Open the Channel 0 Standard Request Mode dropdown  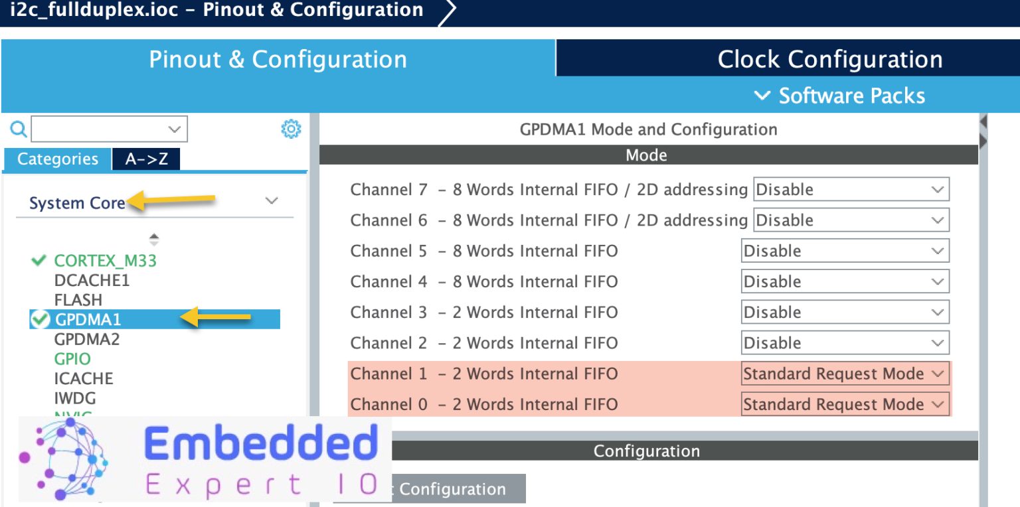click(845, 404)
